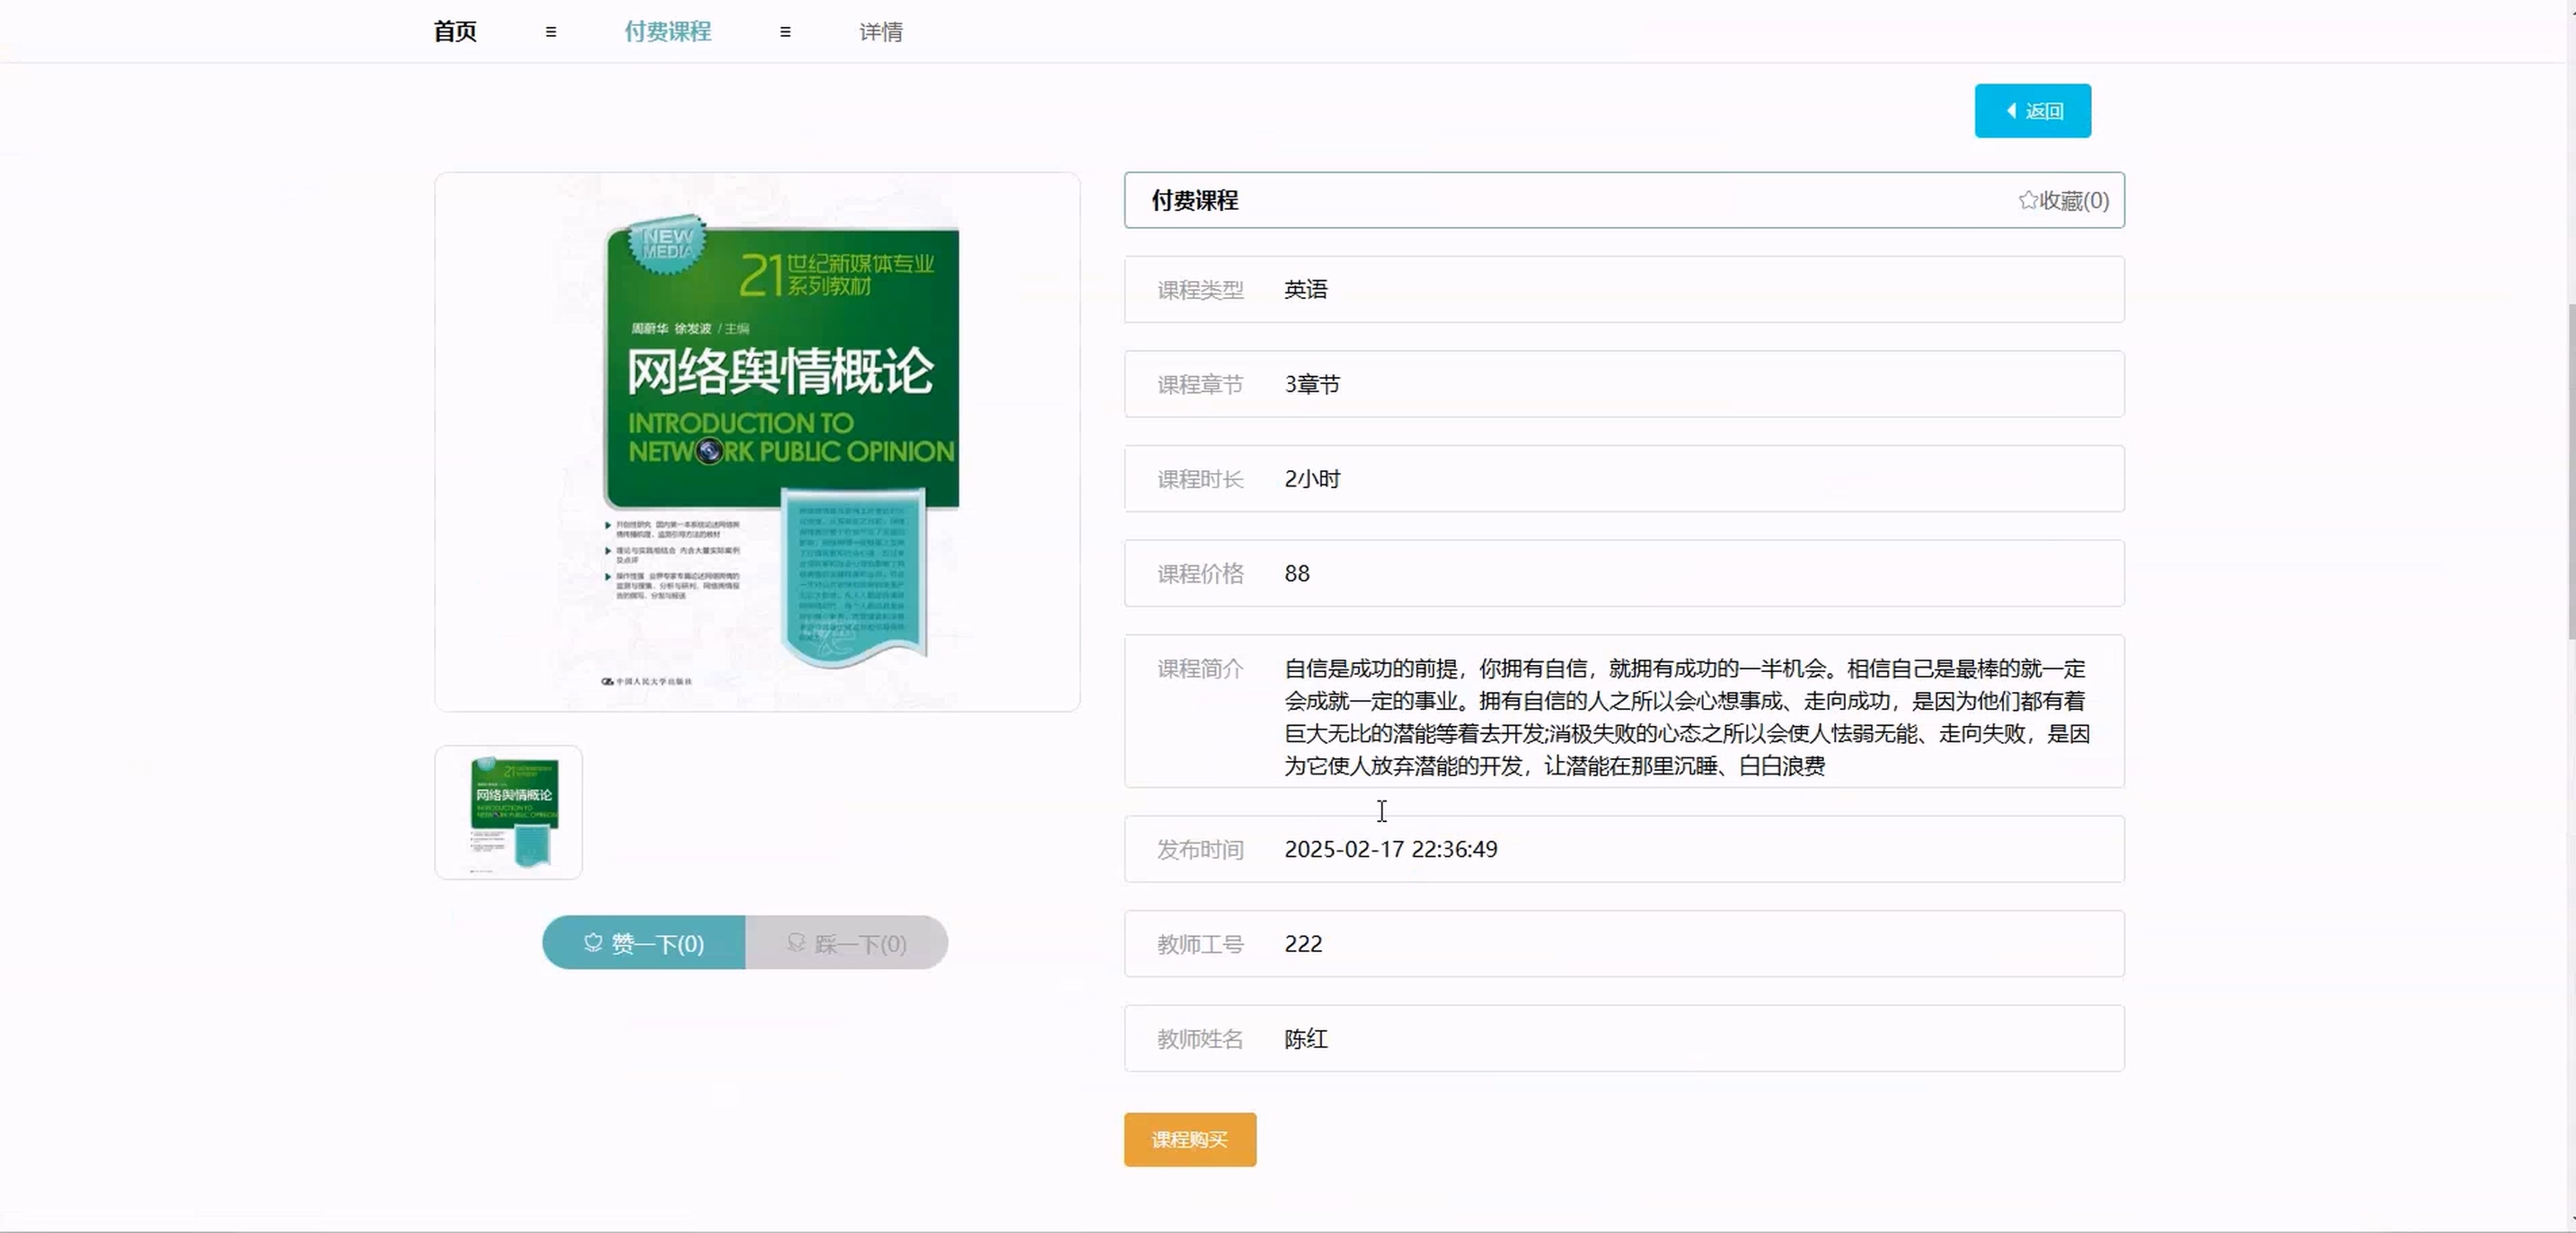
Task: Click the 发布时间 timestamp value
Action: [x=1390, y=849]
